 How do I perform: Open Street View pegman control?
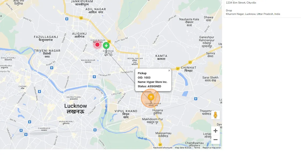point(215,115)
